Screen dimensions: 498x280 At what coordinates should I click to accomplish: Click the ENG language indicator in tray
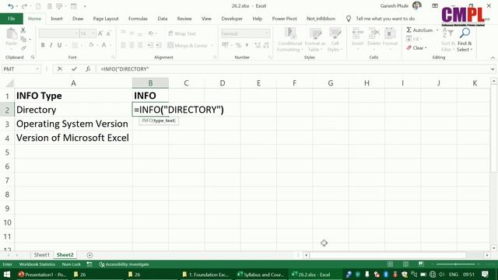[454, 275]
